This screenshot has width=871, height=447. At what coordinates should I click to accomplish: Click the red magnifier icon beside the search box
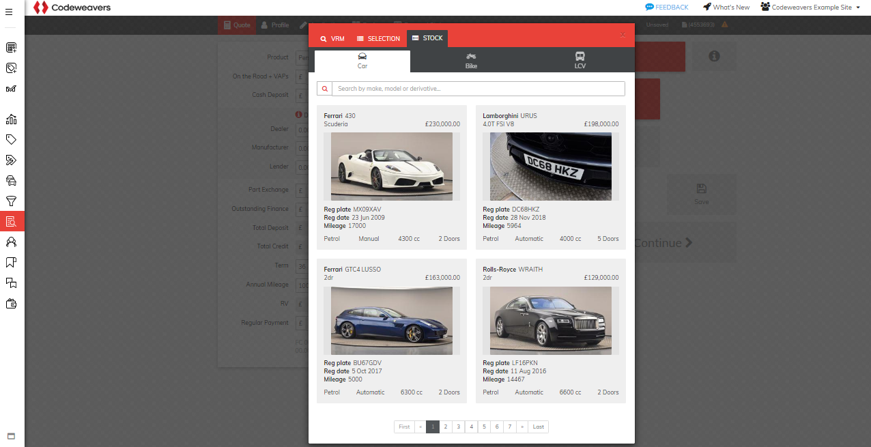point(324,89)
